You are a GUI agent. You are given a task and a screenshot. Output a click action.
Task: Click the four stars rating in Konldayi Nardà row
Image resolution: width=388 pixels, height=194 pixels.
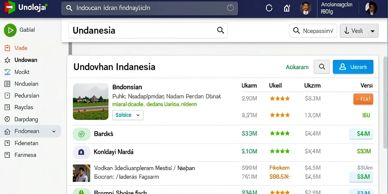pos(280,151)
